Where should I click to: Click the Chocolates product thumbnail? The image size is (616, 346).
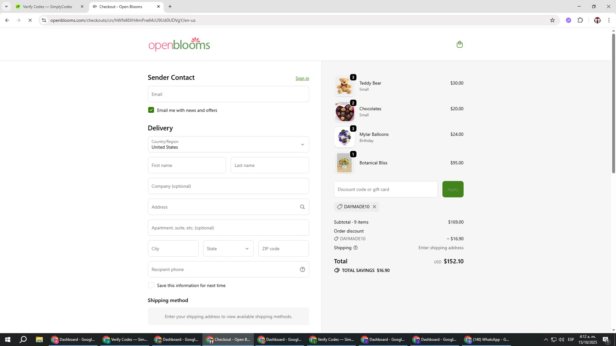click(344, 112)
